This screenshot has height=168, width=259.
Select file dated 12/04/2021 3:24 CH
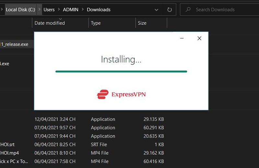click(x=55, y=119)
